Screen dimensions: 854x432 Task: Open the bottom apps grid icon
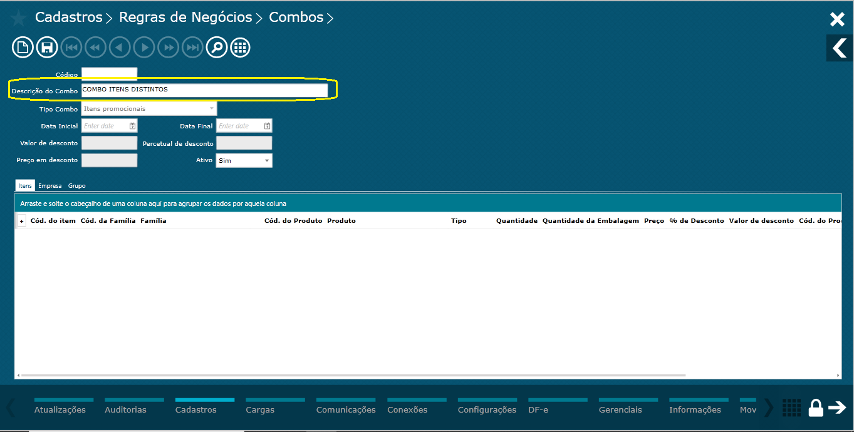(x=792, y=408)
